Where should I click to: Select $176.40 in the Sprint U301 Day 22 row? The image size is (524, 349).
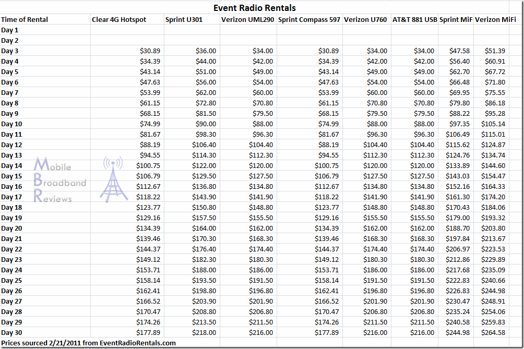coord(204,249)
